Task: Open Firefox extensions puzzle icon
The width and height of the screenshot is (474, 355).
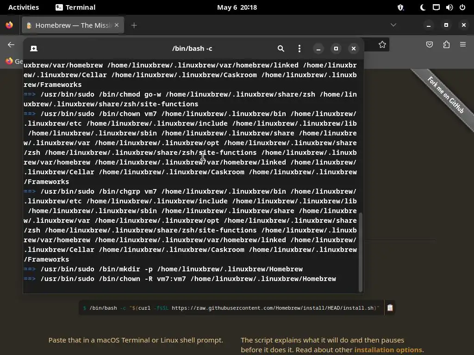Action: tap(446, 45)
